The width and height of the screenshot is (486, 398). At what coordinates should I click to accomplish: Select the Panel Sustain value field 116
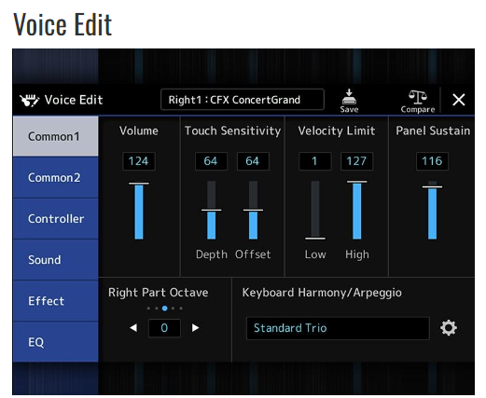[x=432, y=161]
